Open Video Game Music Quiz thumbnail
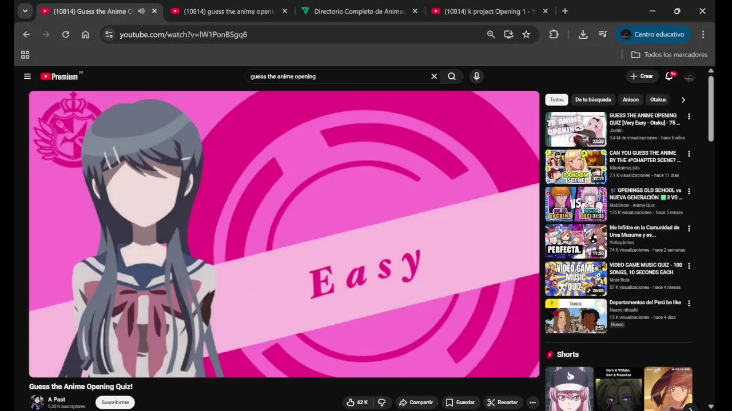Screen dimensions: 732x411 pyautogui.click(x=575, y=279)
